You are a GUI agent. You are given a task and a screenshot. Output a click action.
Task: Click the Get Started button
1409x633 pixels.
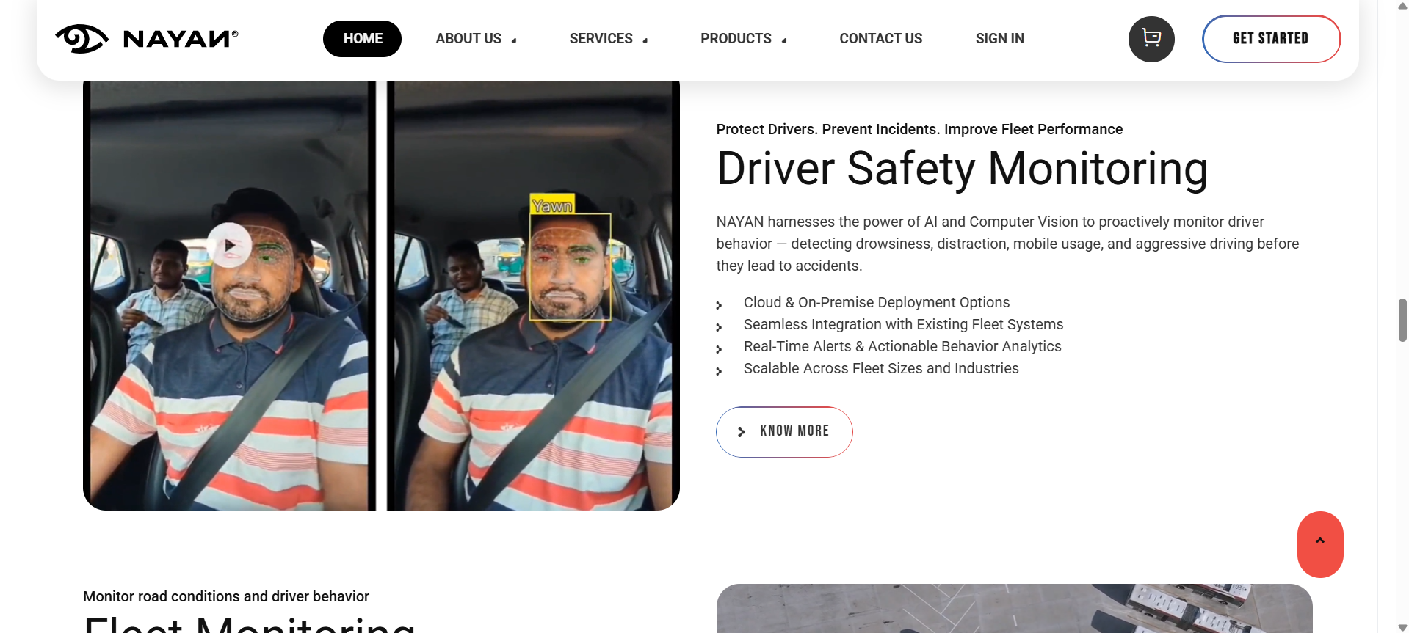coord(1271,39)
